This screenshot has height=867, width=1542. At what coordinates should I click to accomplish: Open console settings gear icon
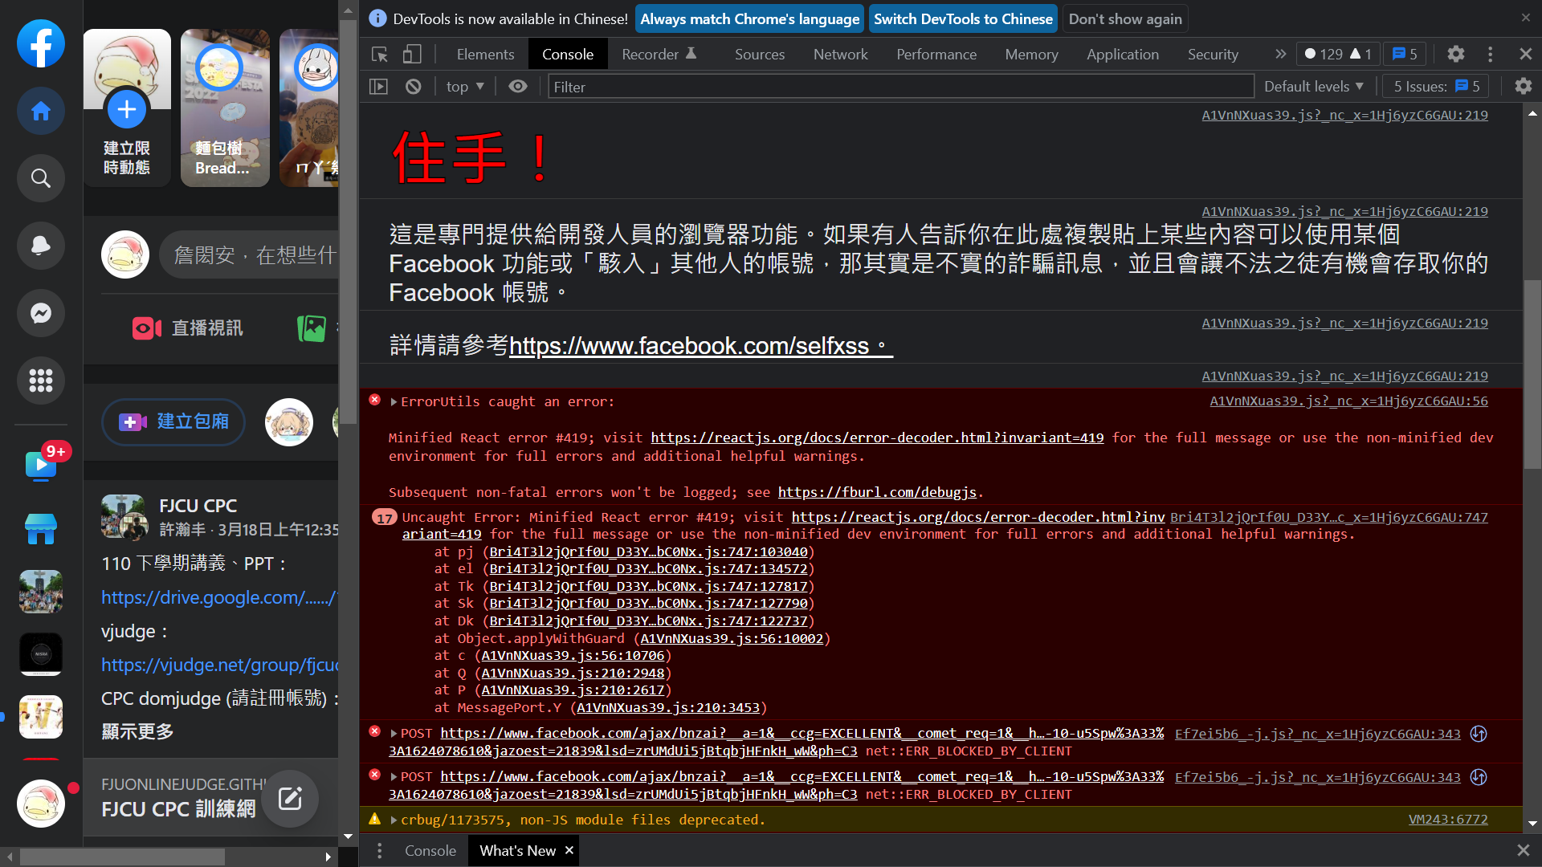click(x=1523, y=87)
